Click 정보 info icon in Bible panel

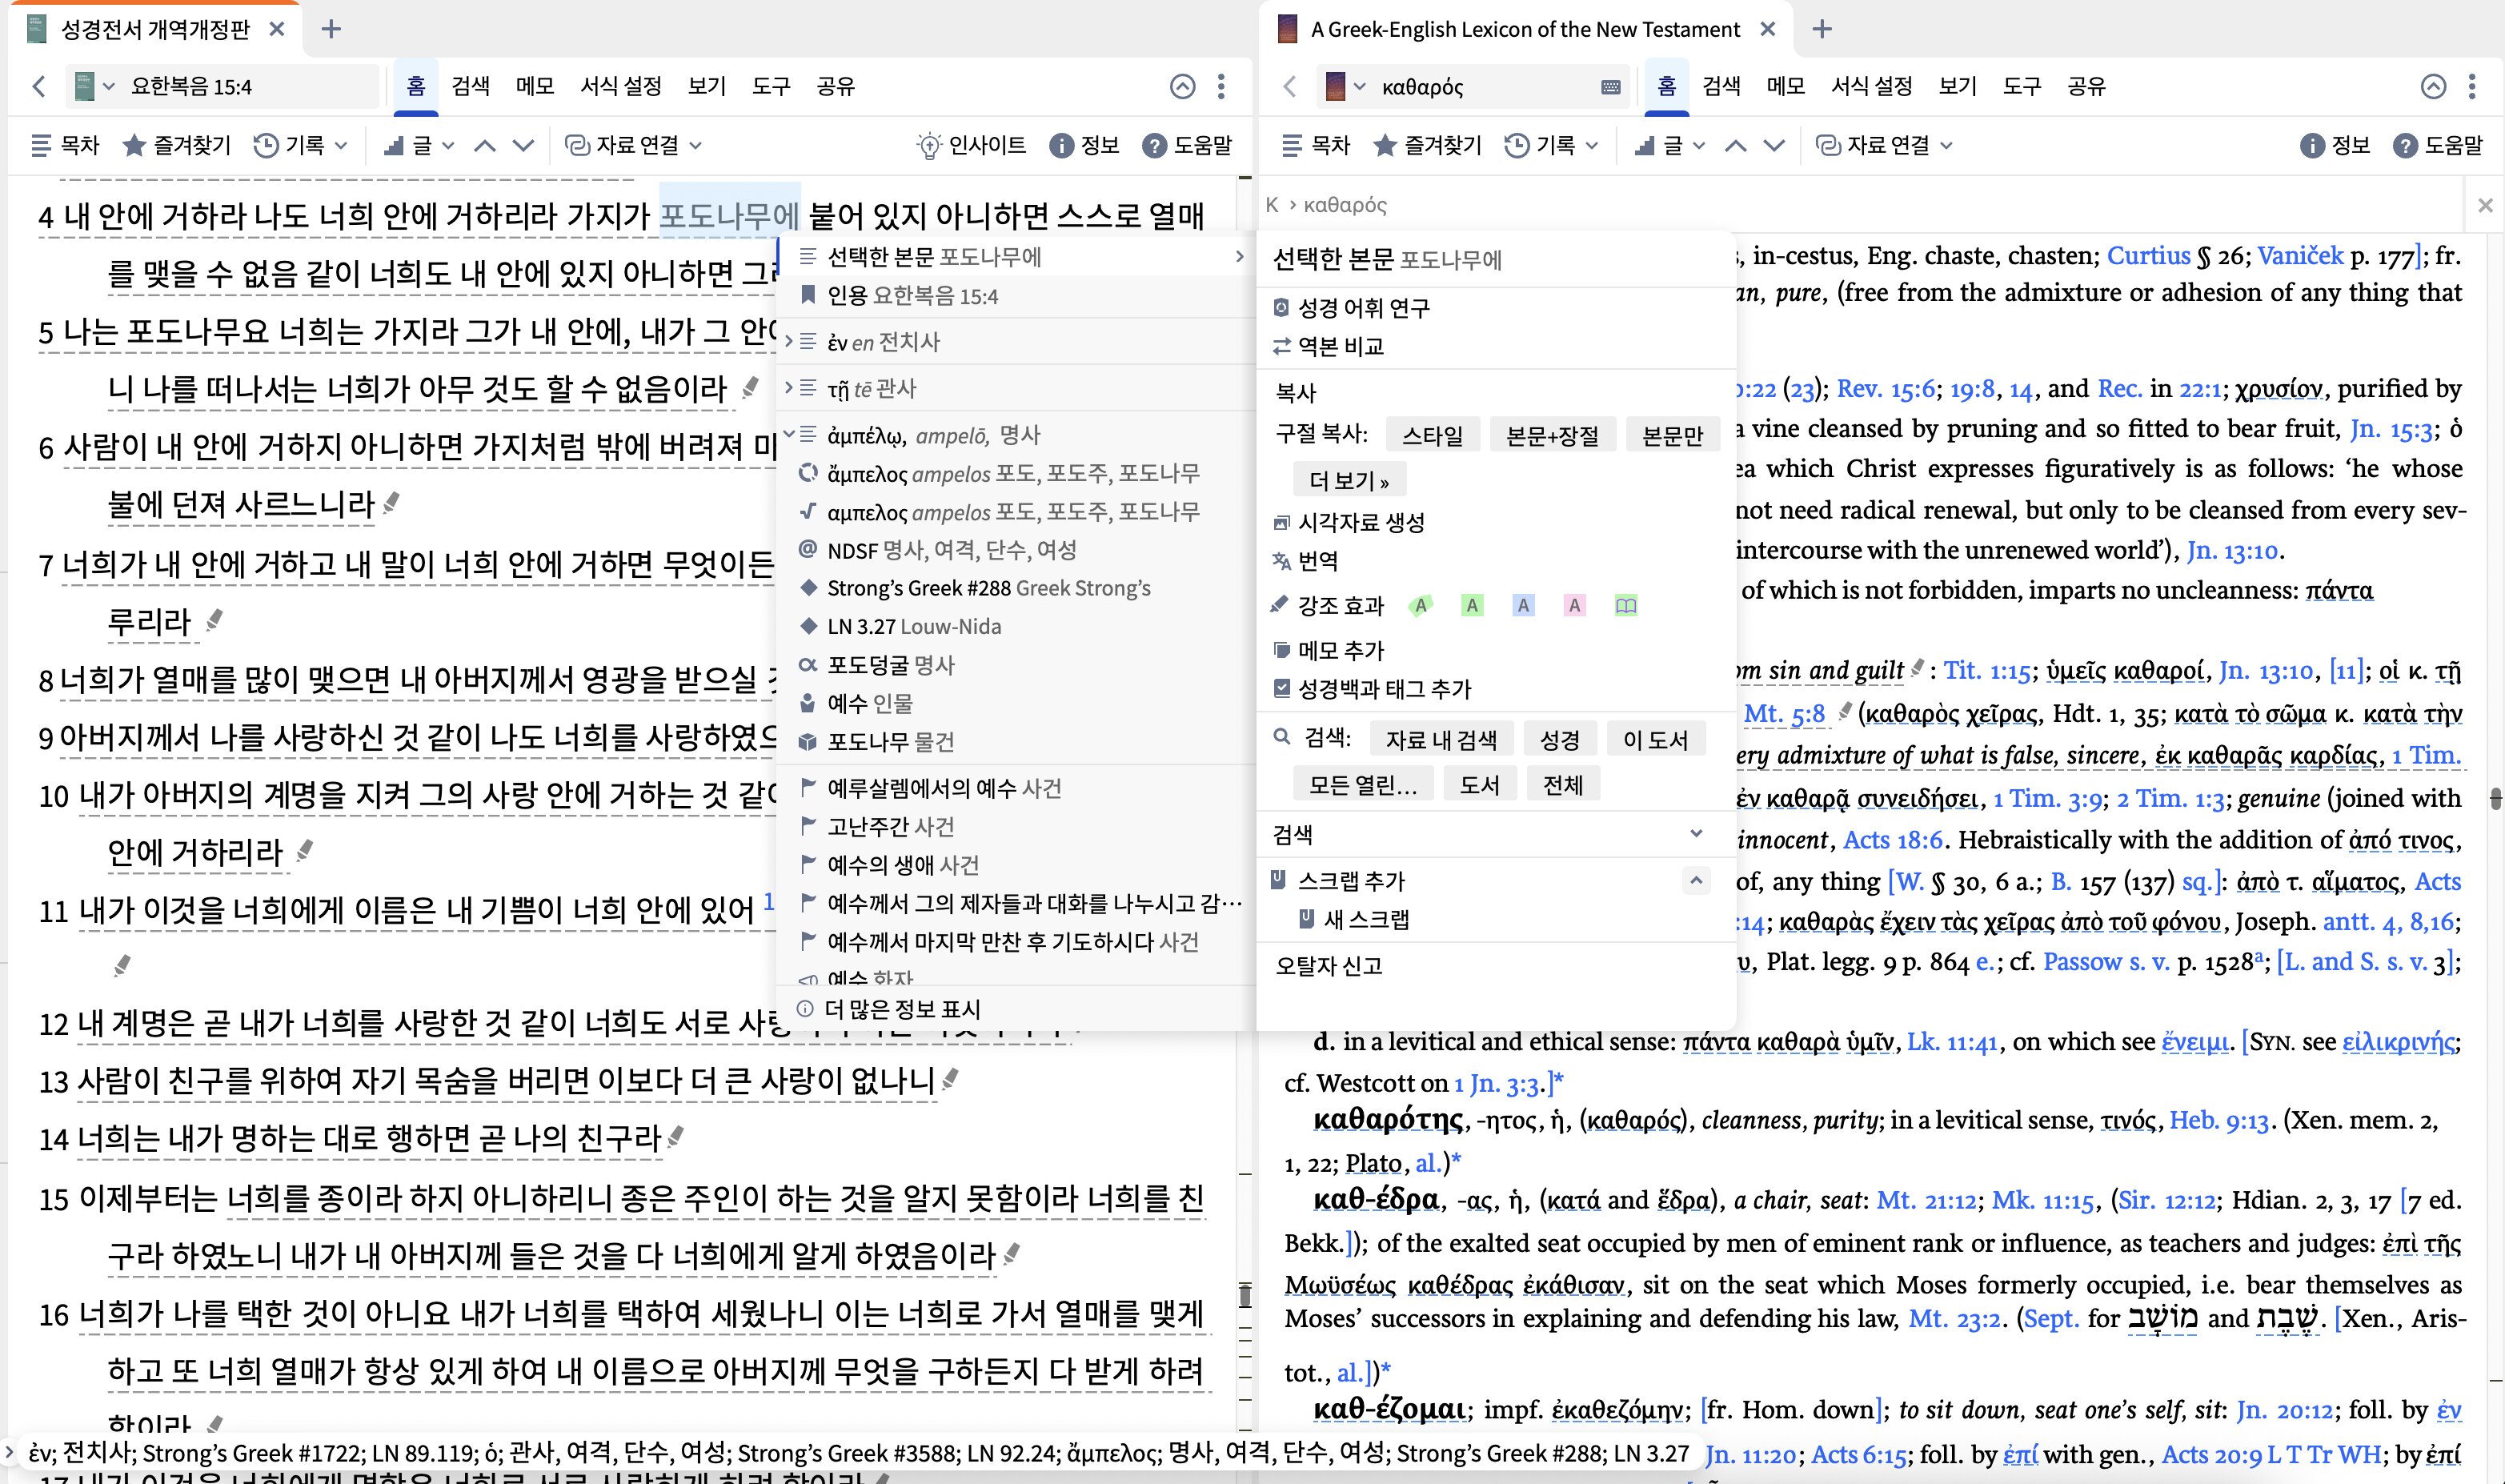pos(1084,145)
